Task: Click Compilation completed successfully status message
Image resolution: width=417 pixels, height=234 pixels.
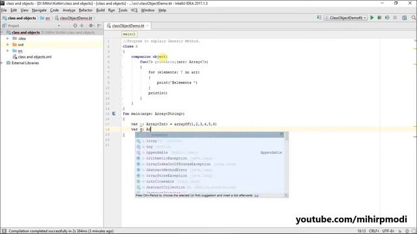Action: click(61, 231)
